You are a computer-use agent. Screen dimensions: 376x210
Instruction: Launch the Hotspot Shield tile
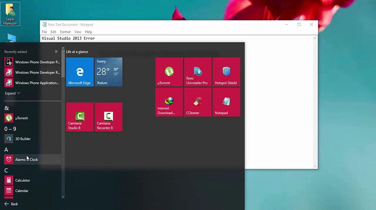(x=226, y=72)
